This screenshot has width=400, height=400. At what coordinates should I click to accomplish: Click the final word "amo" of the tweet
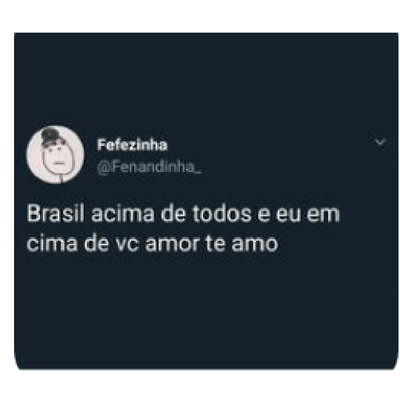tap(255, 245)
